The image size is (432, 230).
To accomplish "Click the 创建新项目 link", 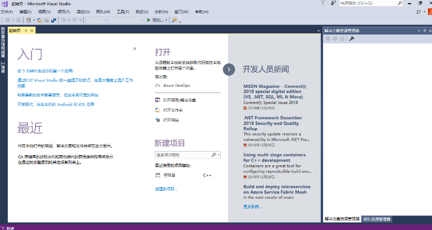I will pyautogui.click(x=166, y=189).
